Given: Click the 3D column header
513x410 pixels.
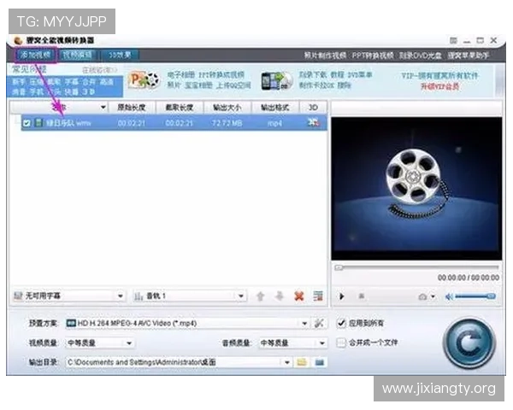Looking at the screenshot, I should (x=313, y=108).
